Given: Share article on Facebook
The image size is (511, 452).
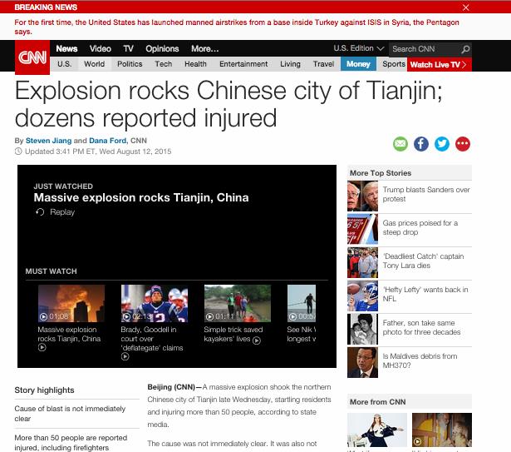Looking at the screenshot, I should [x=421, y=144].
